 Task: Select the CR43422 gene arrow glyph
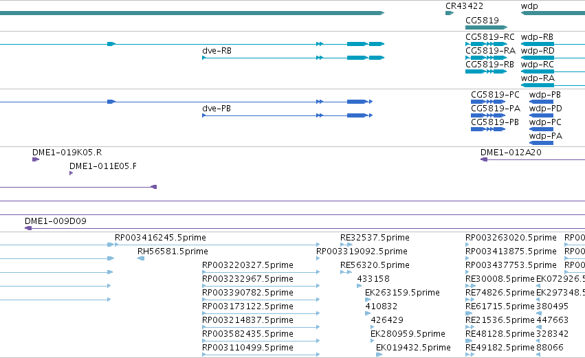click(449, 13)
